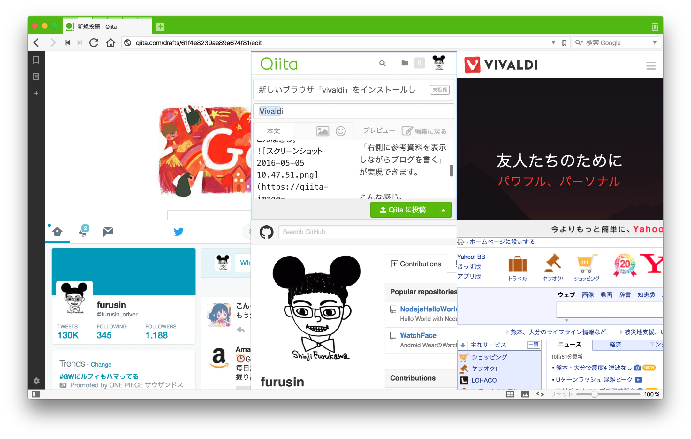
Task: Open Twitter notifications with badge 2
Action: pos(84,230)
